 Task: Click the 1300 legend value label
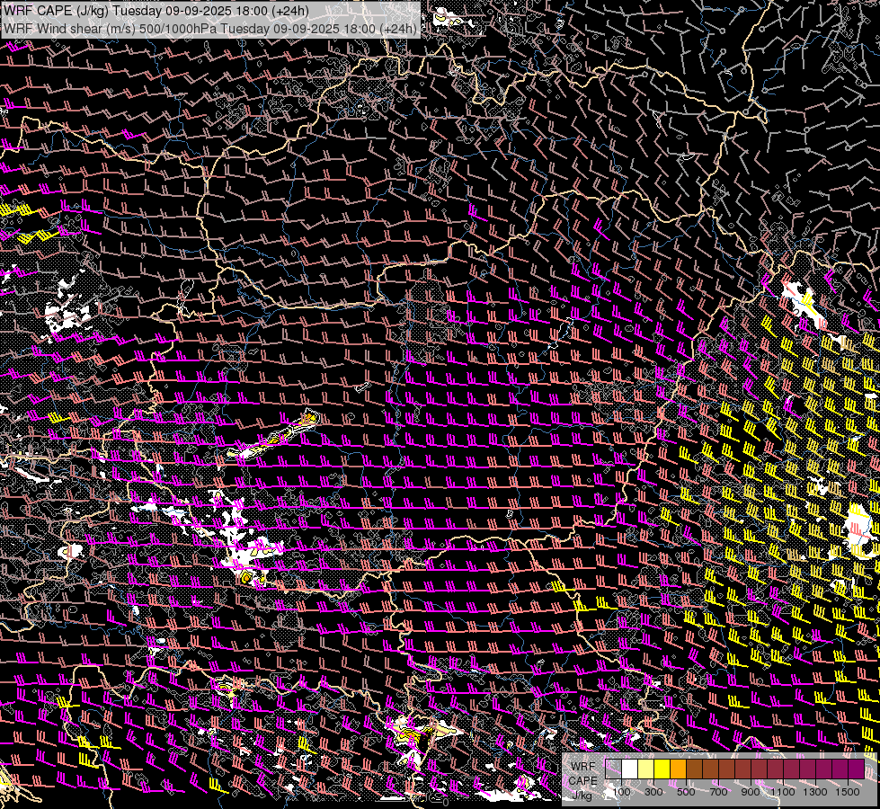[x=815, y=792]
